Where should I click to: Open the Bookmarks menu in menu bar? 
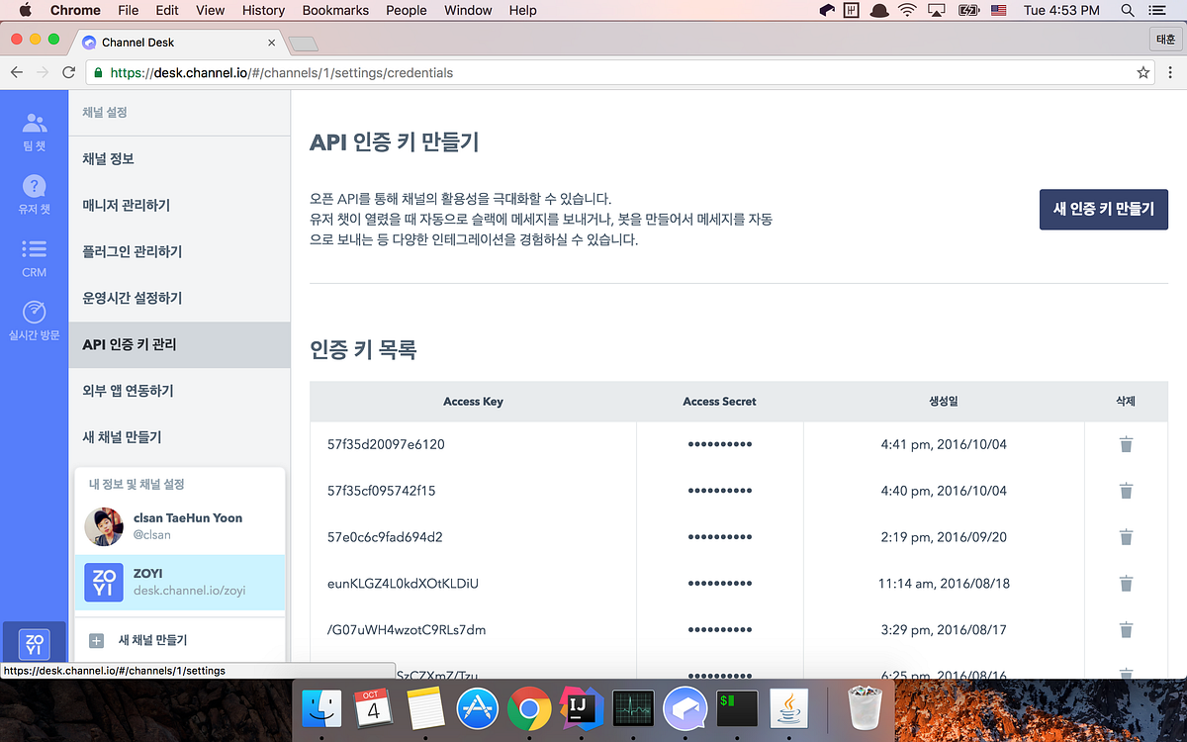coord(334,10)
